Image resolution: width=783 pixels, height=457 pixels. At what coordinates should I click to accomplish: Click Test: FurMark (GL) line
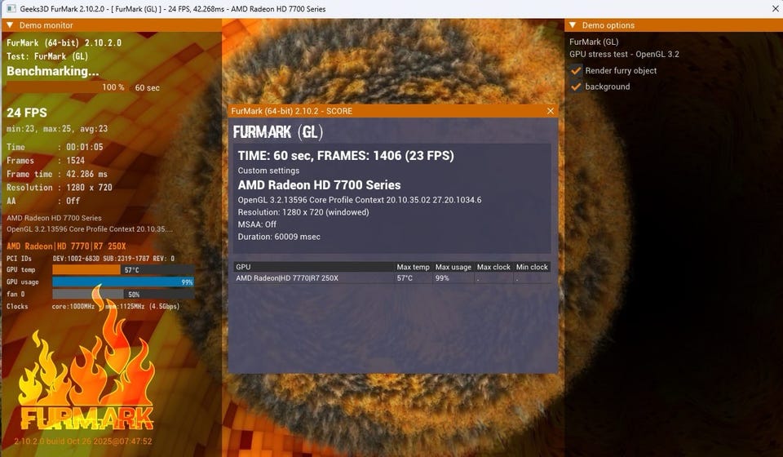[47, 56]
